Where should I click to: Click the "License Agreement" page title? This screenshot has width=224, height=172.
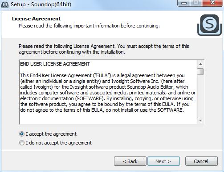(x=36, y=19)
